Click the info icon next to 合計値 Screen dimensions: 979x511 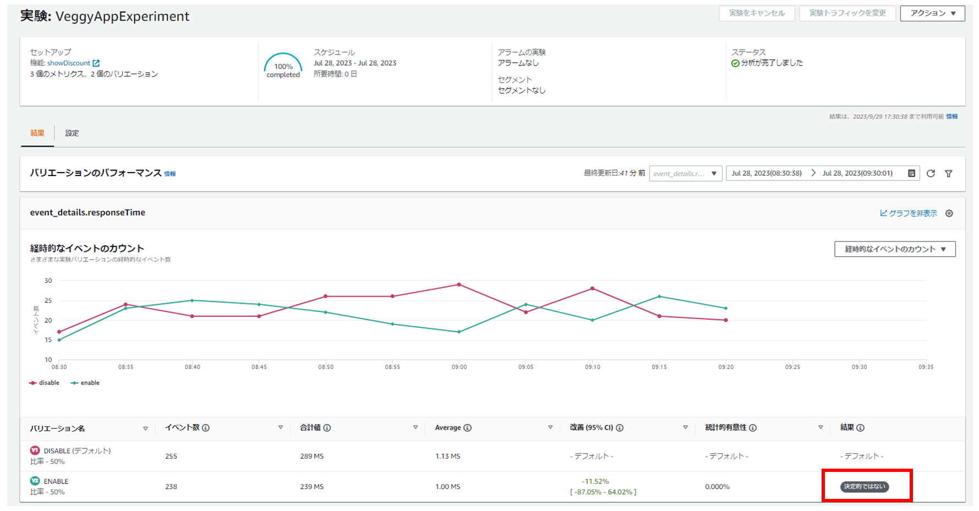pos(327,428)
